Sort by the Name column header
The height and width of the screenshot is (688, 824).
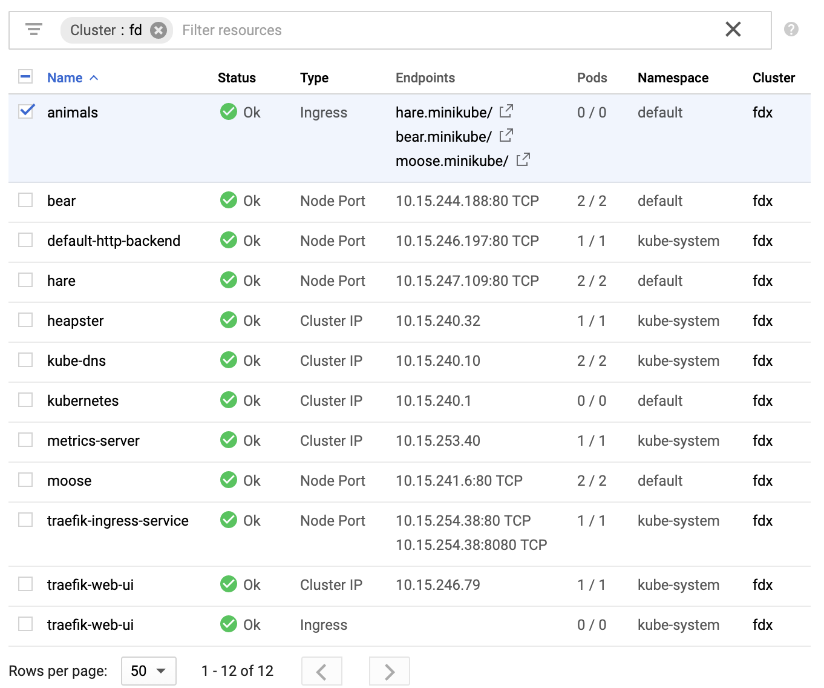point(65,78)
